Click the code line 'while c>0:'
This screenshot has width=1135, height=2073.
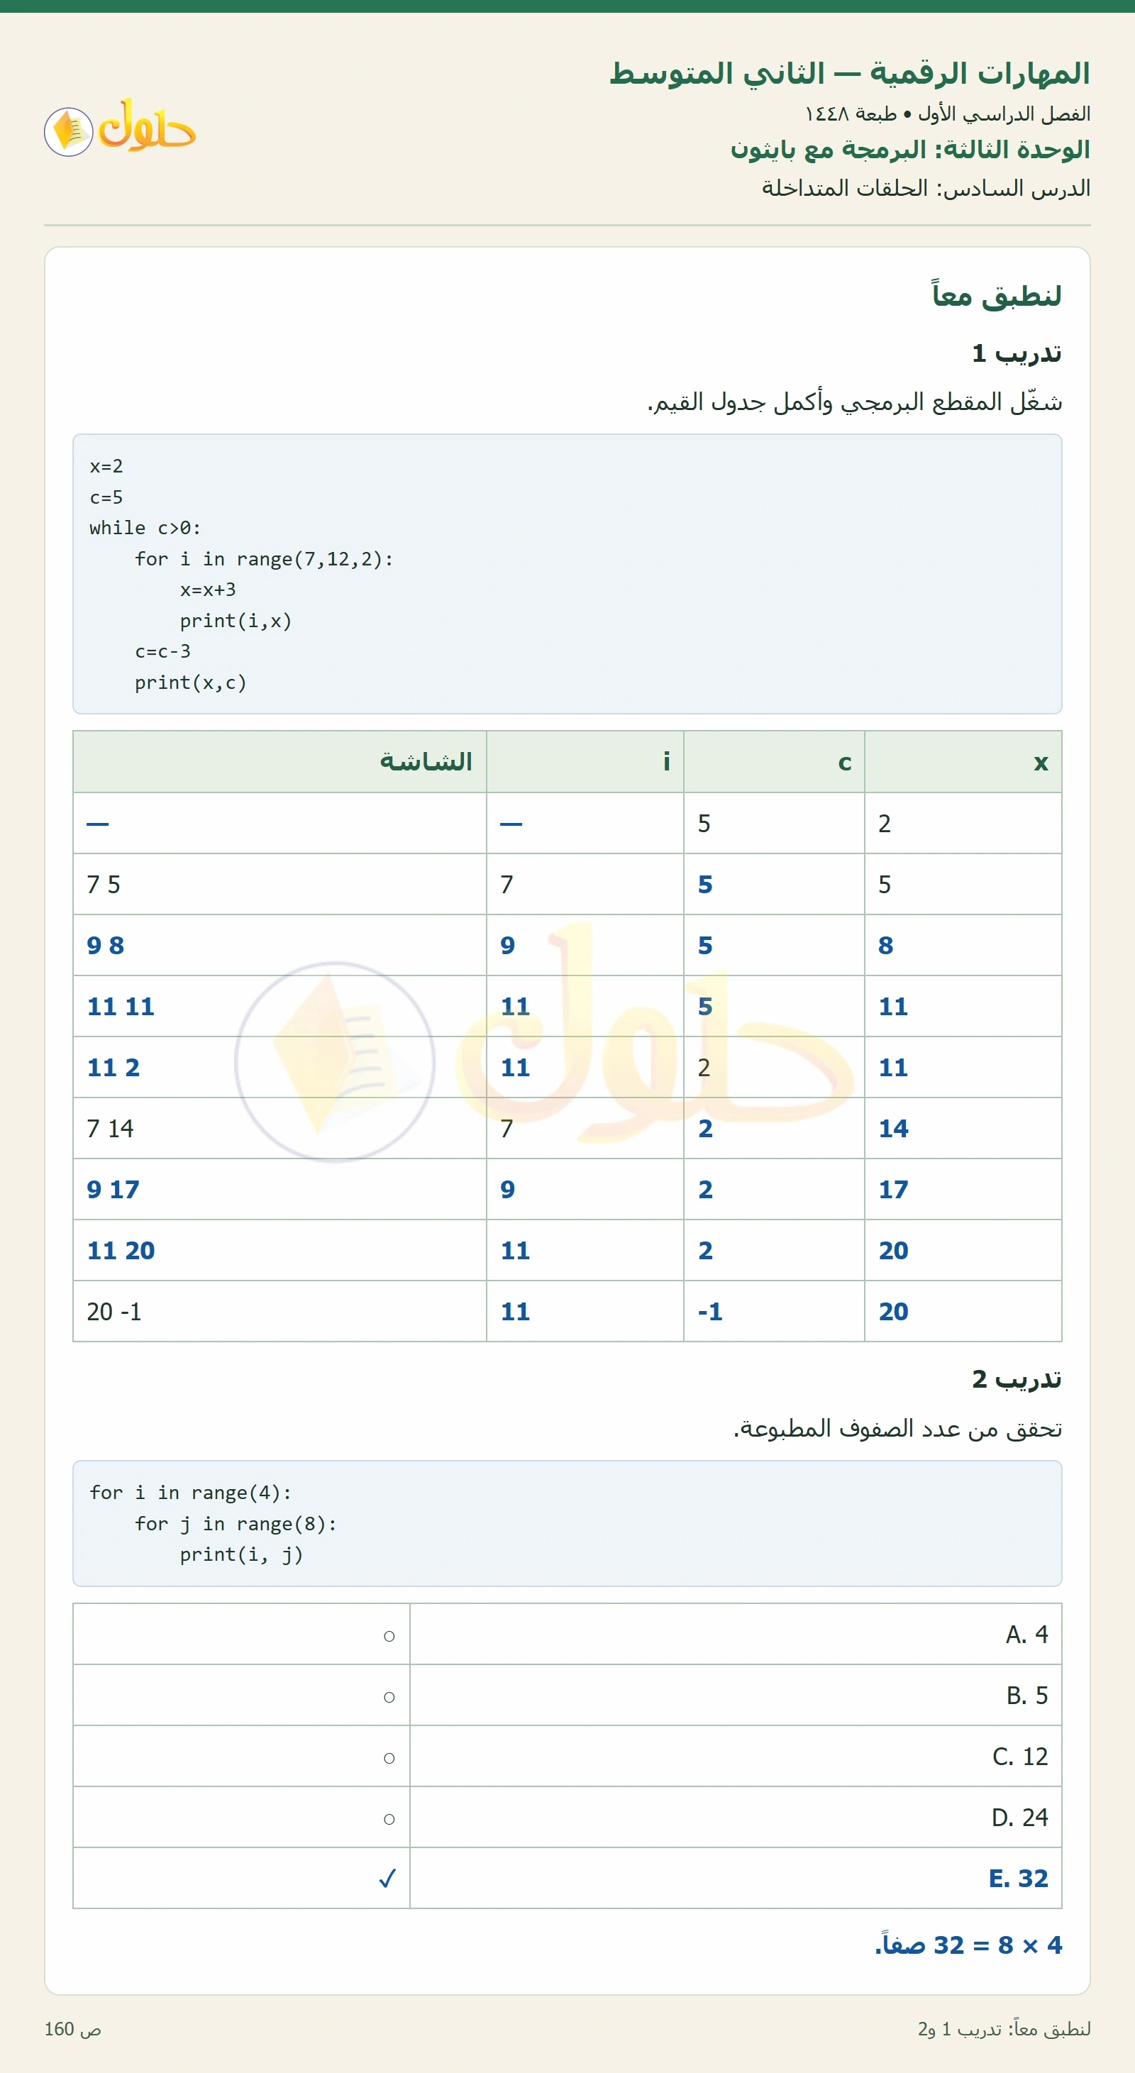coord(145,528)
